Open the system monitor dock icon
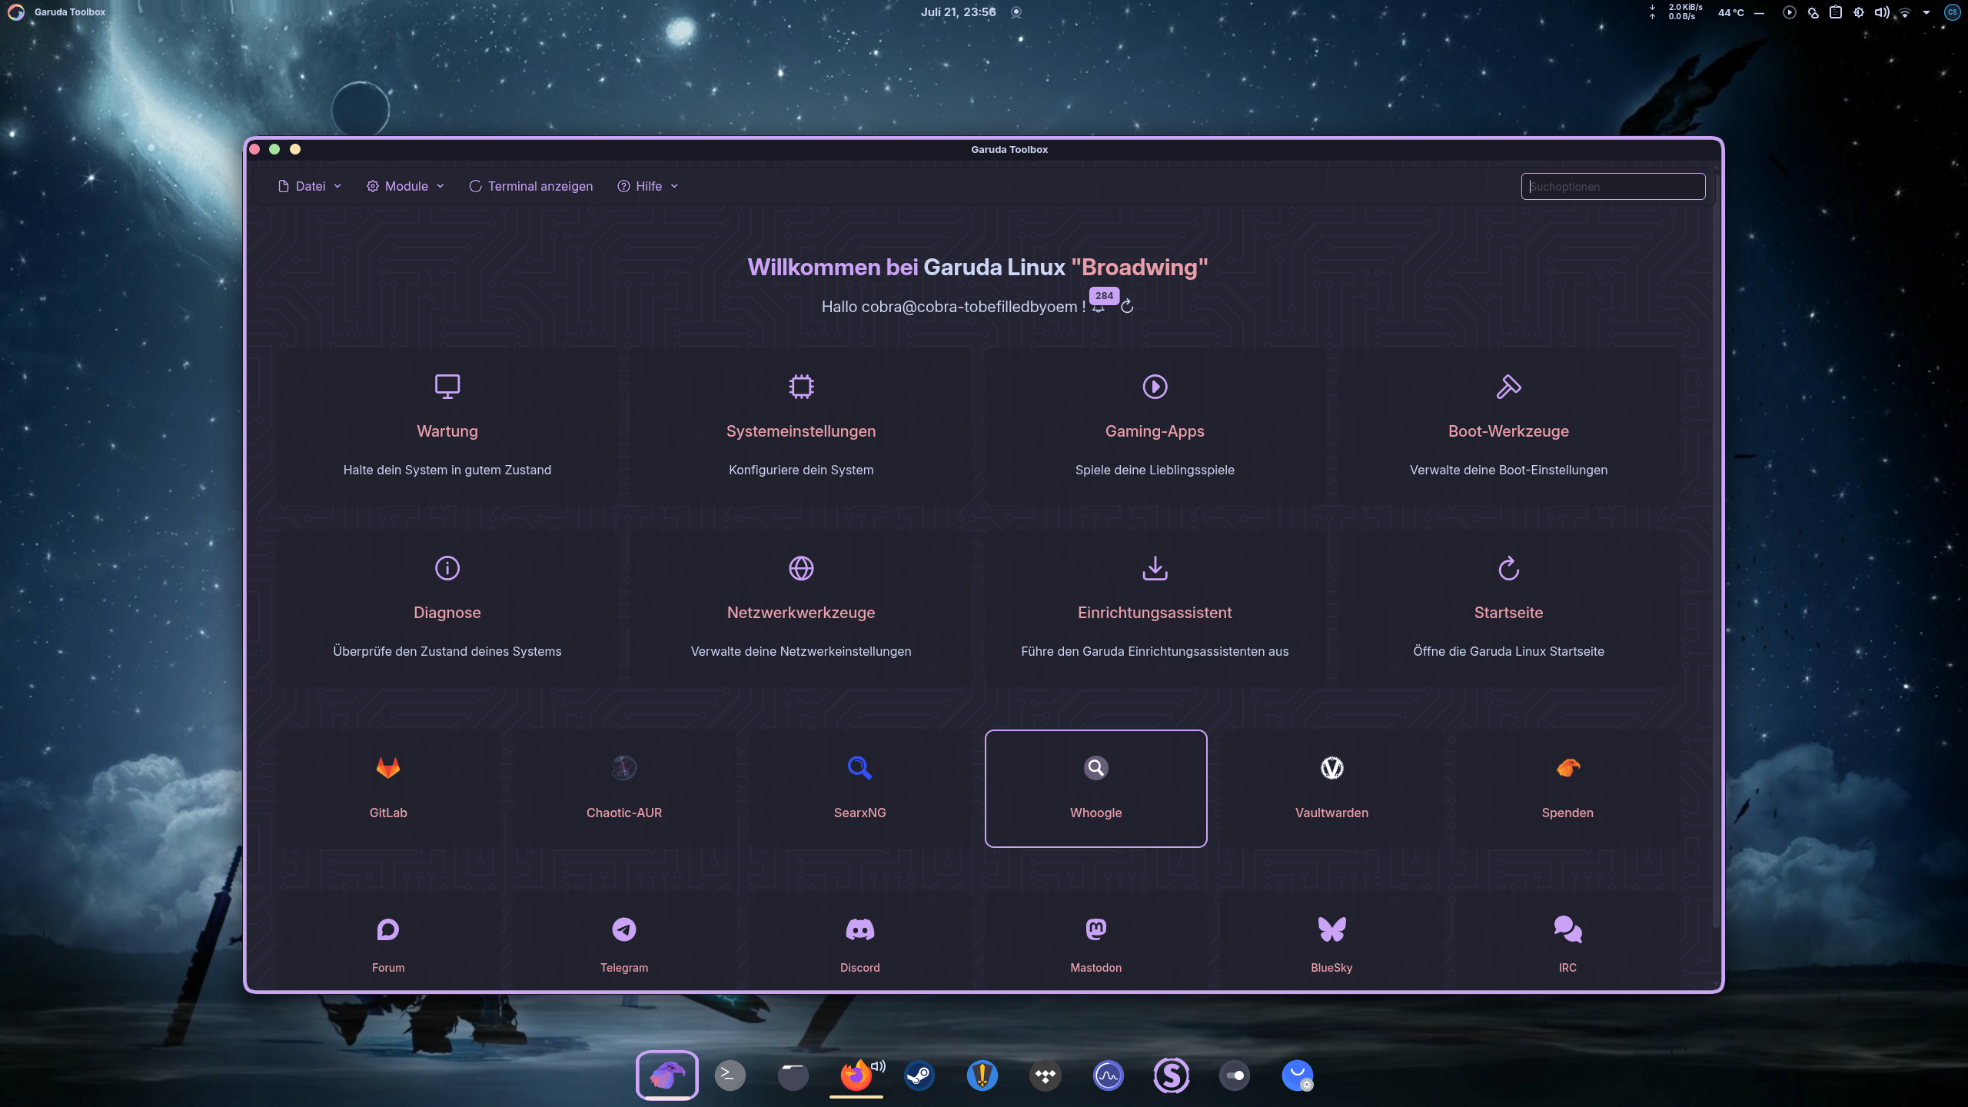The image size is (1968, 1107). coord(1108,1075)
